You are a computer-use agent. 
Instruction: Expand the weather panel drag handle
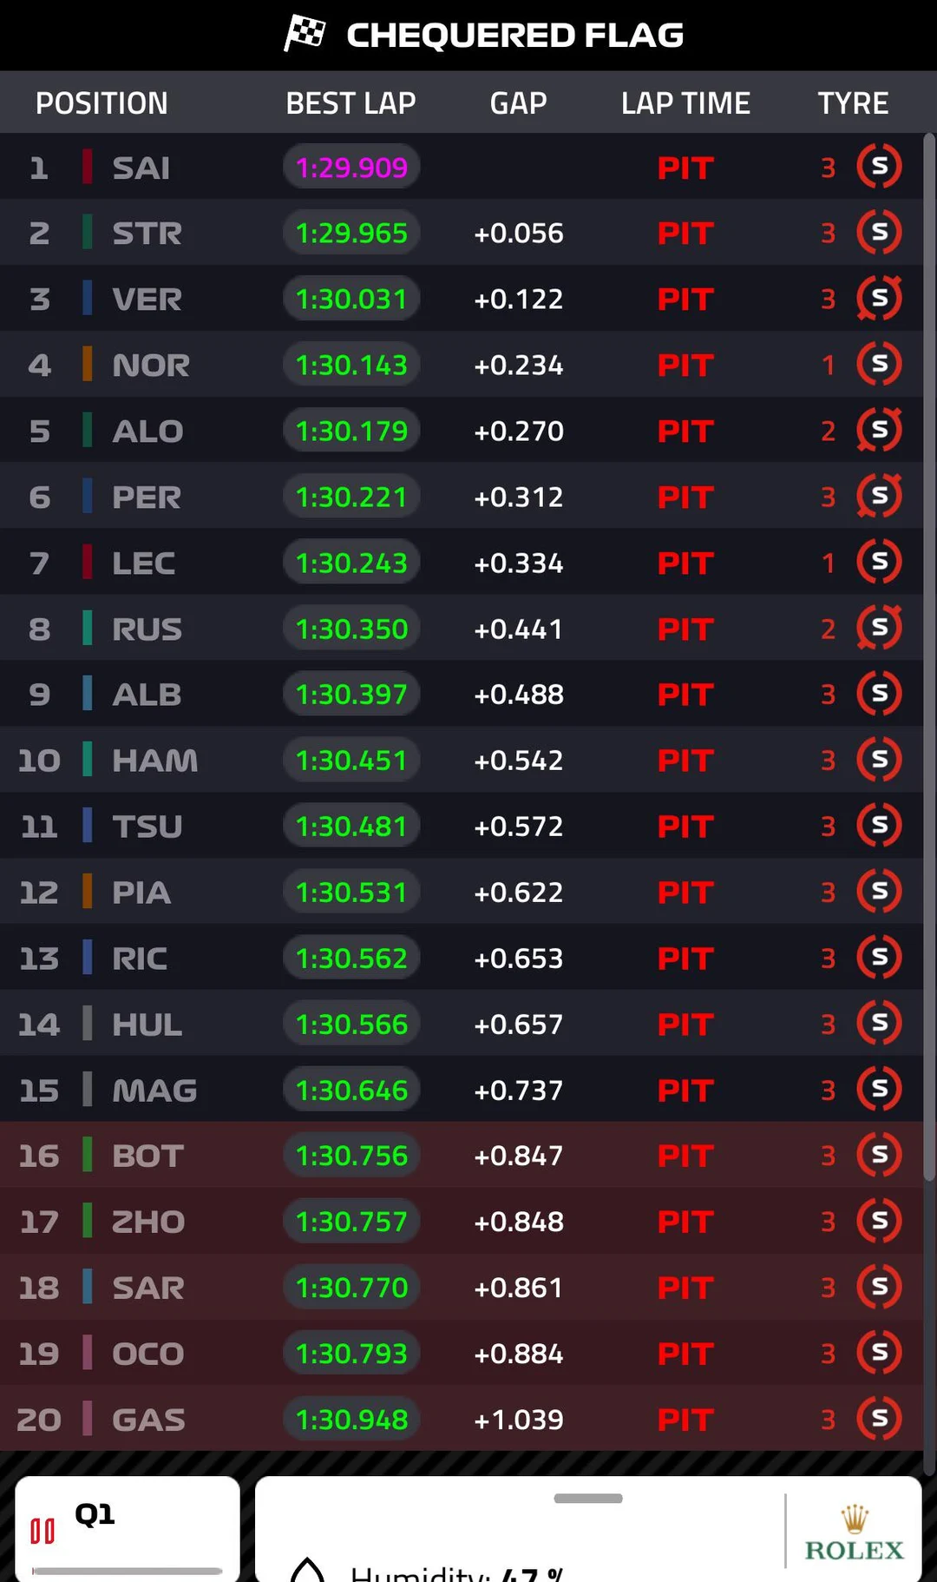[588, 1499]
